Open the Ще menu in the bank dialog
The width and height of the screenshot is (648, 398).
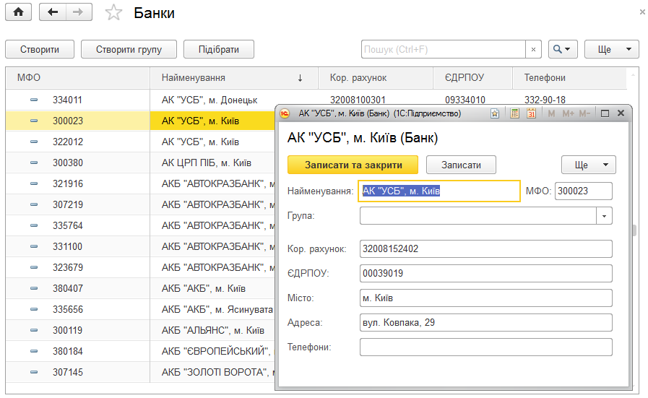coord(589,165)
